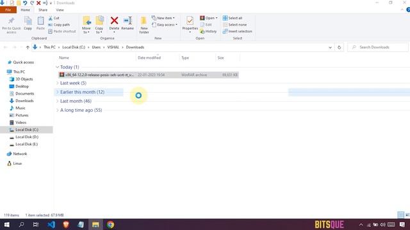This screenshot has width=410, height=230.
Task: Expand A long time ago (55) group
Action: tap(57, 111)
